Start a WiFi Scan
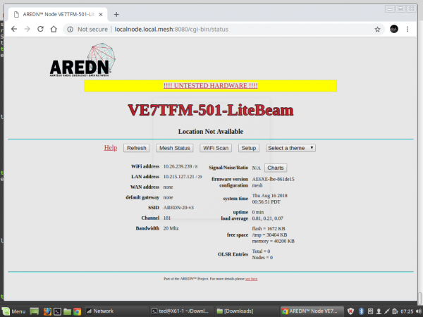Viewport: 423px width, 317px height. pyautogui.click(x=216, y=148)
